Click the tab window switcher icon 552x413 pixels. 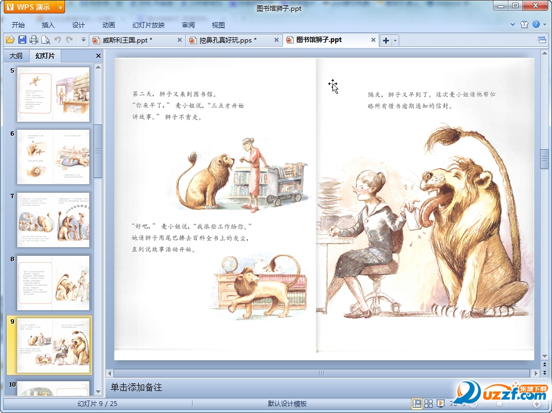coord(542,40)
